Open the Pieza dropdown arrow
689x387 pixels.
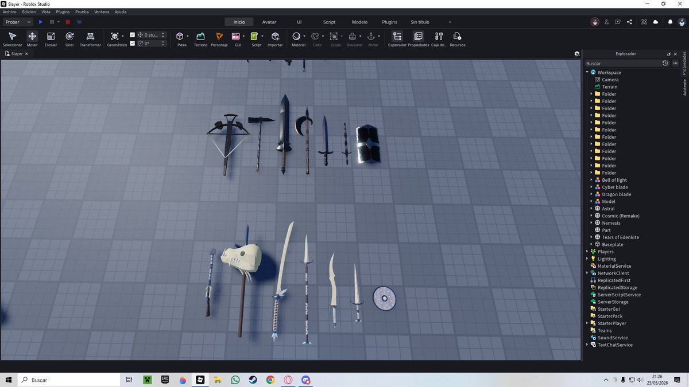click(188, 36)
